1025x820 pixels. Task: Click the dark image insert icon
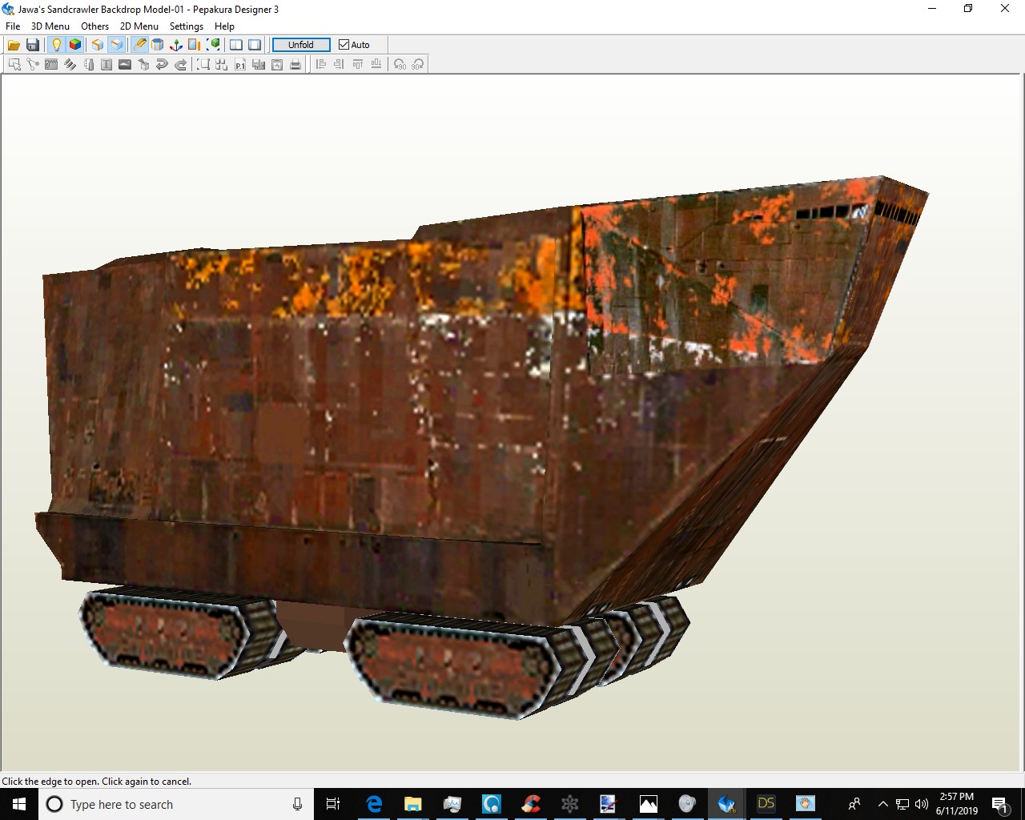[x=125, y=64]
